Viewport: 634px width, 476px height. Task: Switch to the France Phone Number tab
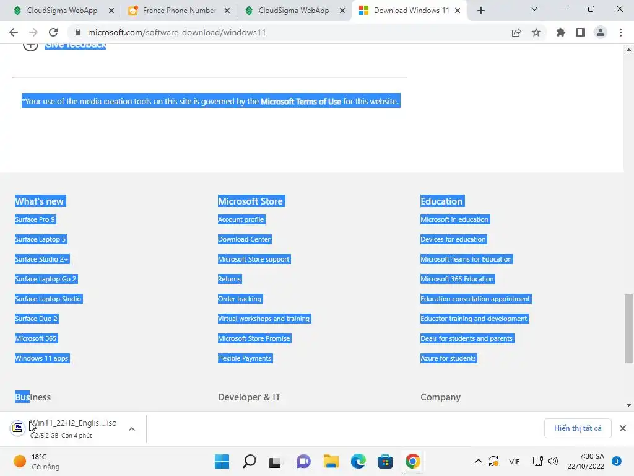point(179,11)
